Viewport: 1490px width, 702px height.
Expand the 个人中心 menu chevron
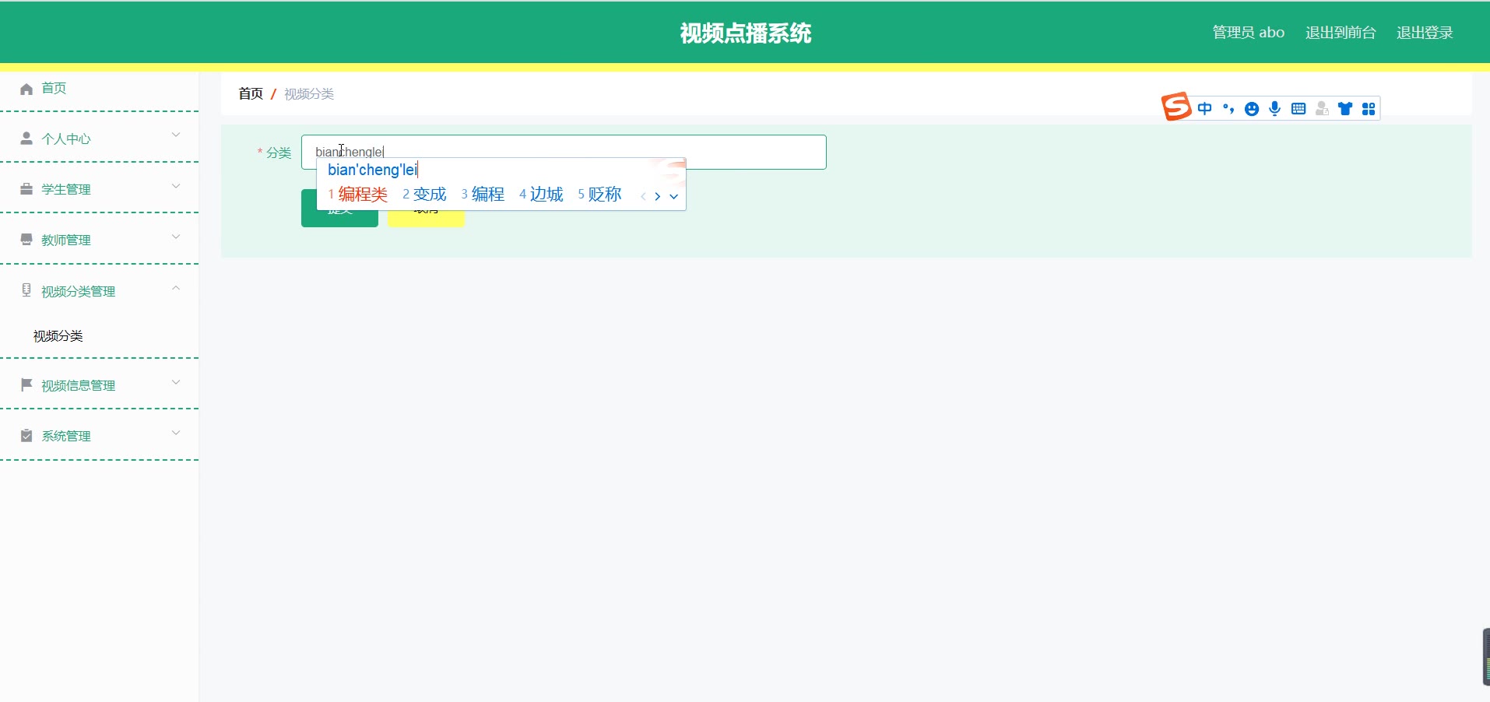176,135
